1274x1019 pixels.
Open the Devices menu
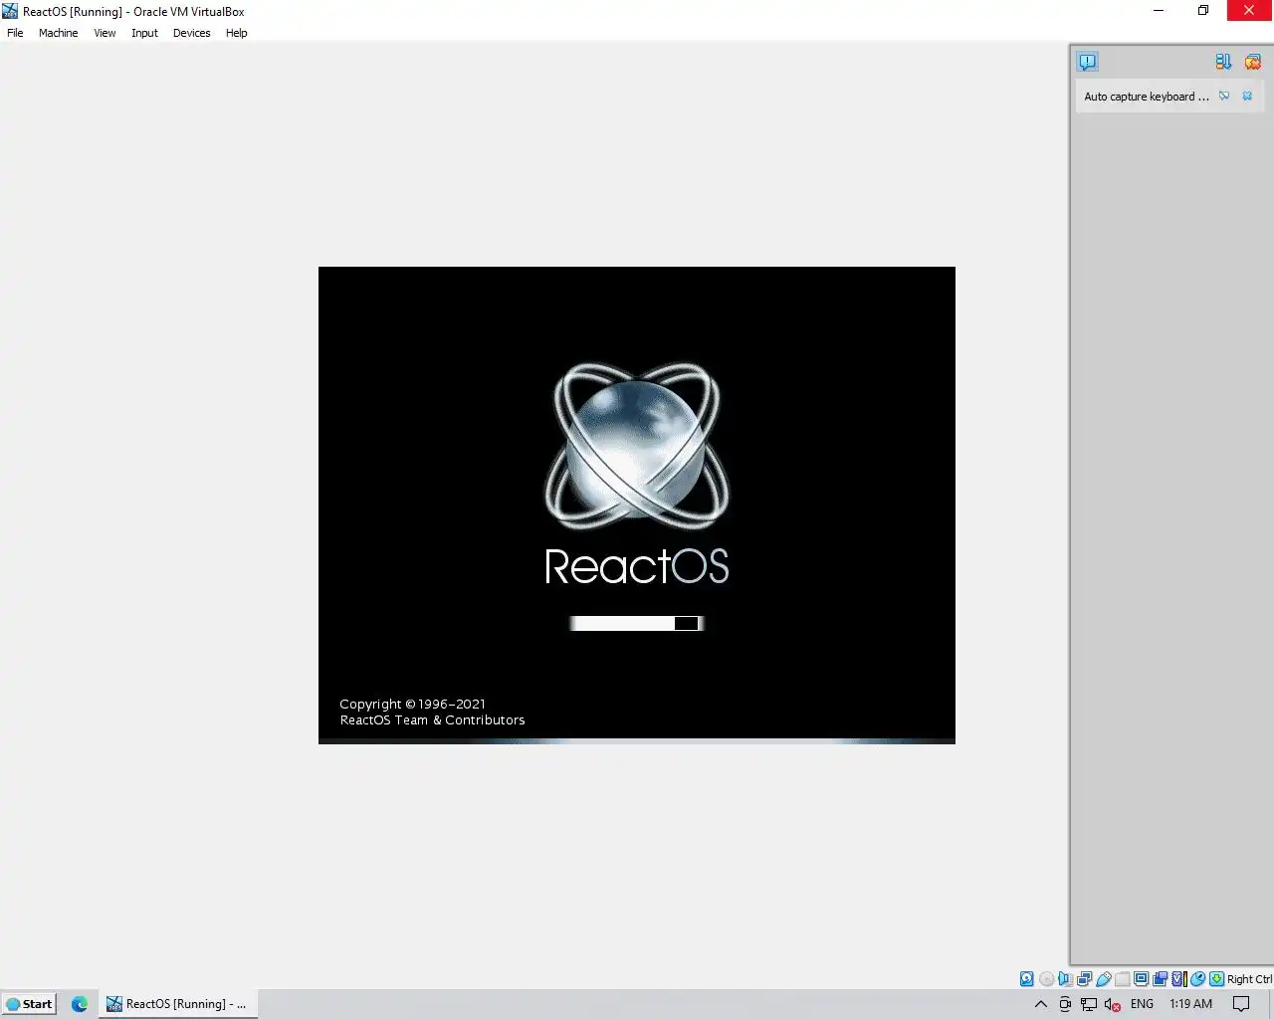[191, 33]
